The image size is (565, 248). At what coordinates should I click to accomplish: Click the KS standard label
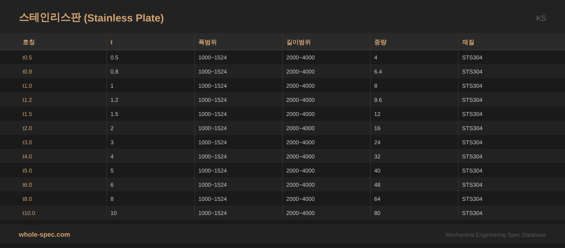pos(541,18)
